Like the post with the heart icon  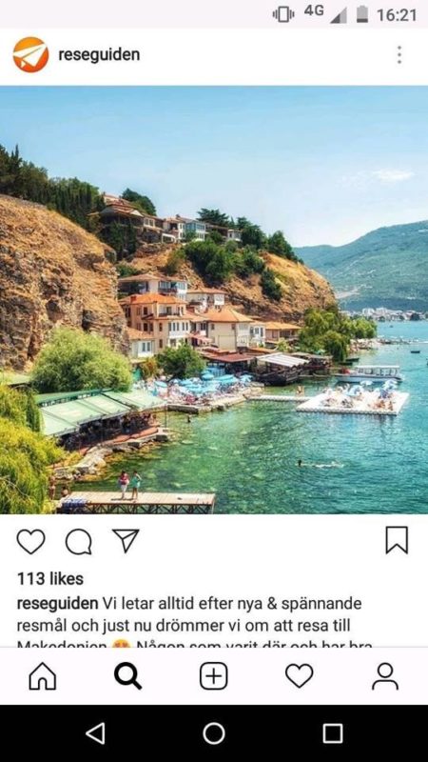point(30,541)
